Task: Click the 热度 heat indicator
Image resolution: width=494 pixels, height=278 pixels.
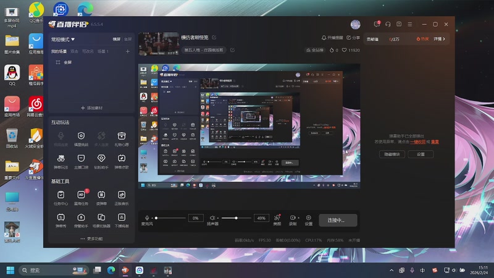Action: 422,39
